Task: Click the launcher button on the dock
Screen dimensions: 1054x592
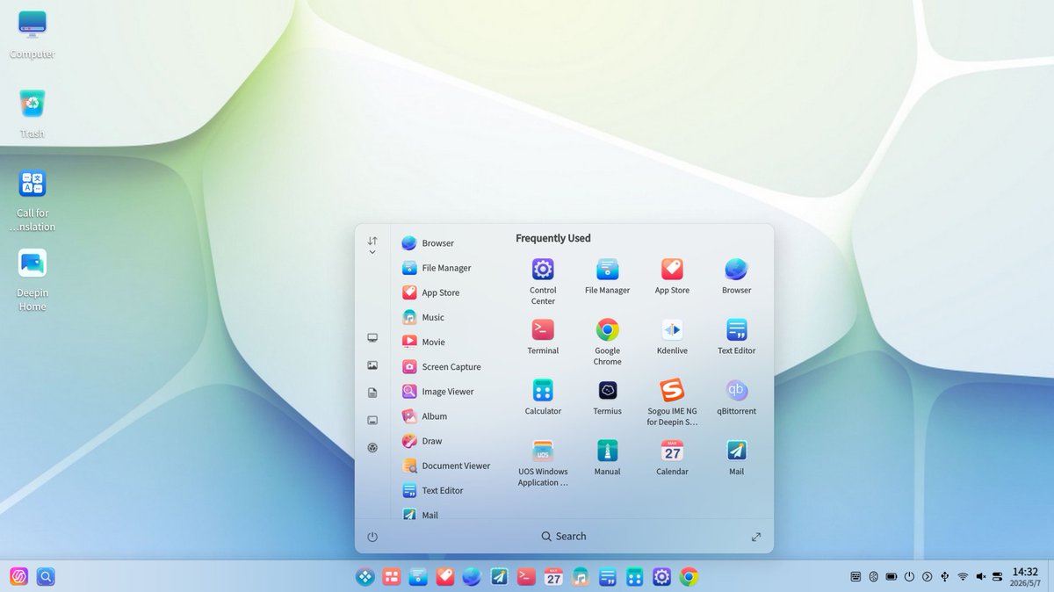Action: (x=365, y=577)
